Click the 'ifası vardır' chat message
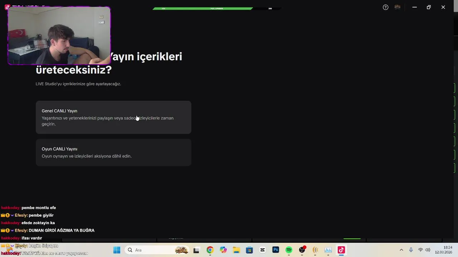458x257 pixels. pyautogui.click(x=32, y=238)
